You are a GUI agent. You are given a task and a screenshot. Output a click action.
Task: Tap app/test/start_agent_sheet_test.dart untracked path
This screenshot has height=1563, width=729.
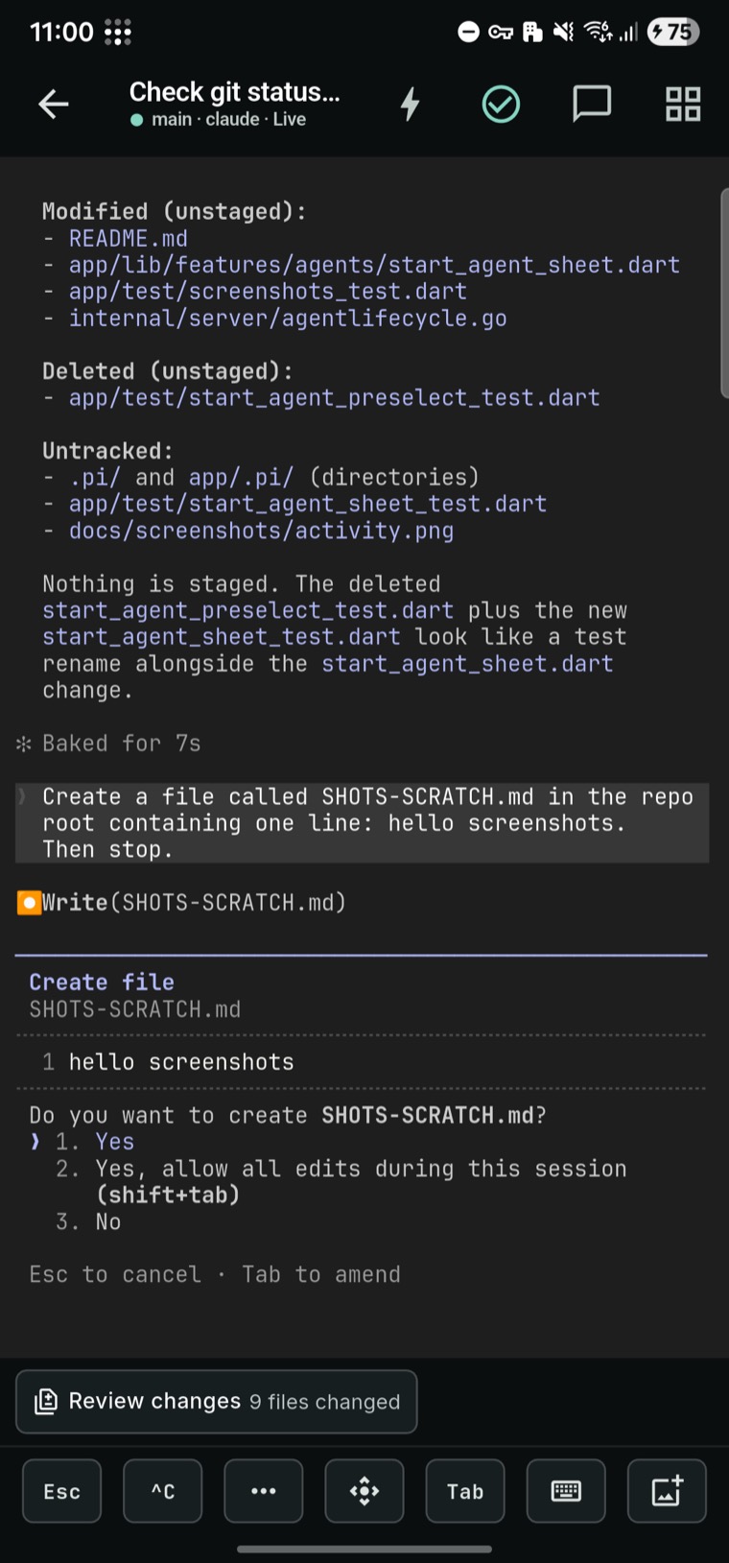click(308, 504)
